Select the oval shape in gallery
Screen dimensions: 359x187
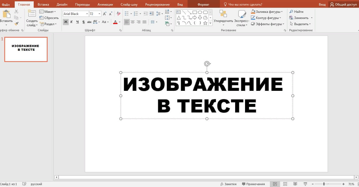pyautogui.click(x=200, y=12)
